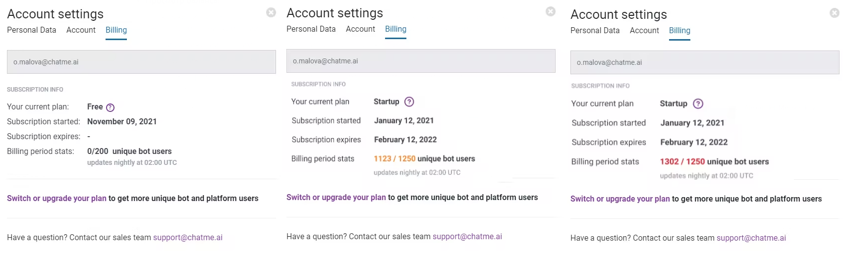Image resolution: width=843 pixels, height=257 pixels.
Task: Click support@chatme.ai link in left panel
Action: (188, 237)
